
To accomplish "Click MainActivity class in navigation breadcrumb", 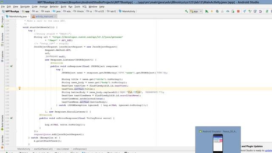I will [127, 11].
